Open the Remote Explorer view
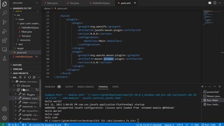Screen dimensions: 224x126 5,49
